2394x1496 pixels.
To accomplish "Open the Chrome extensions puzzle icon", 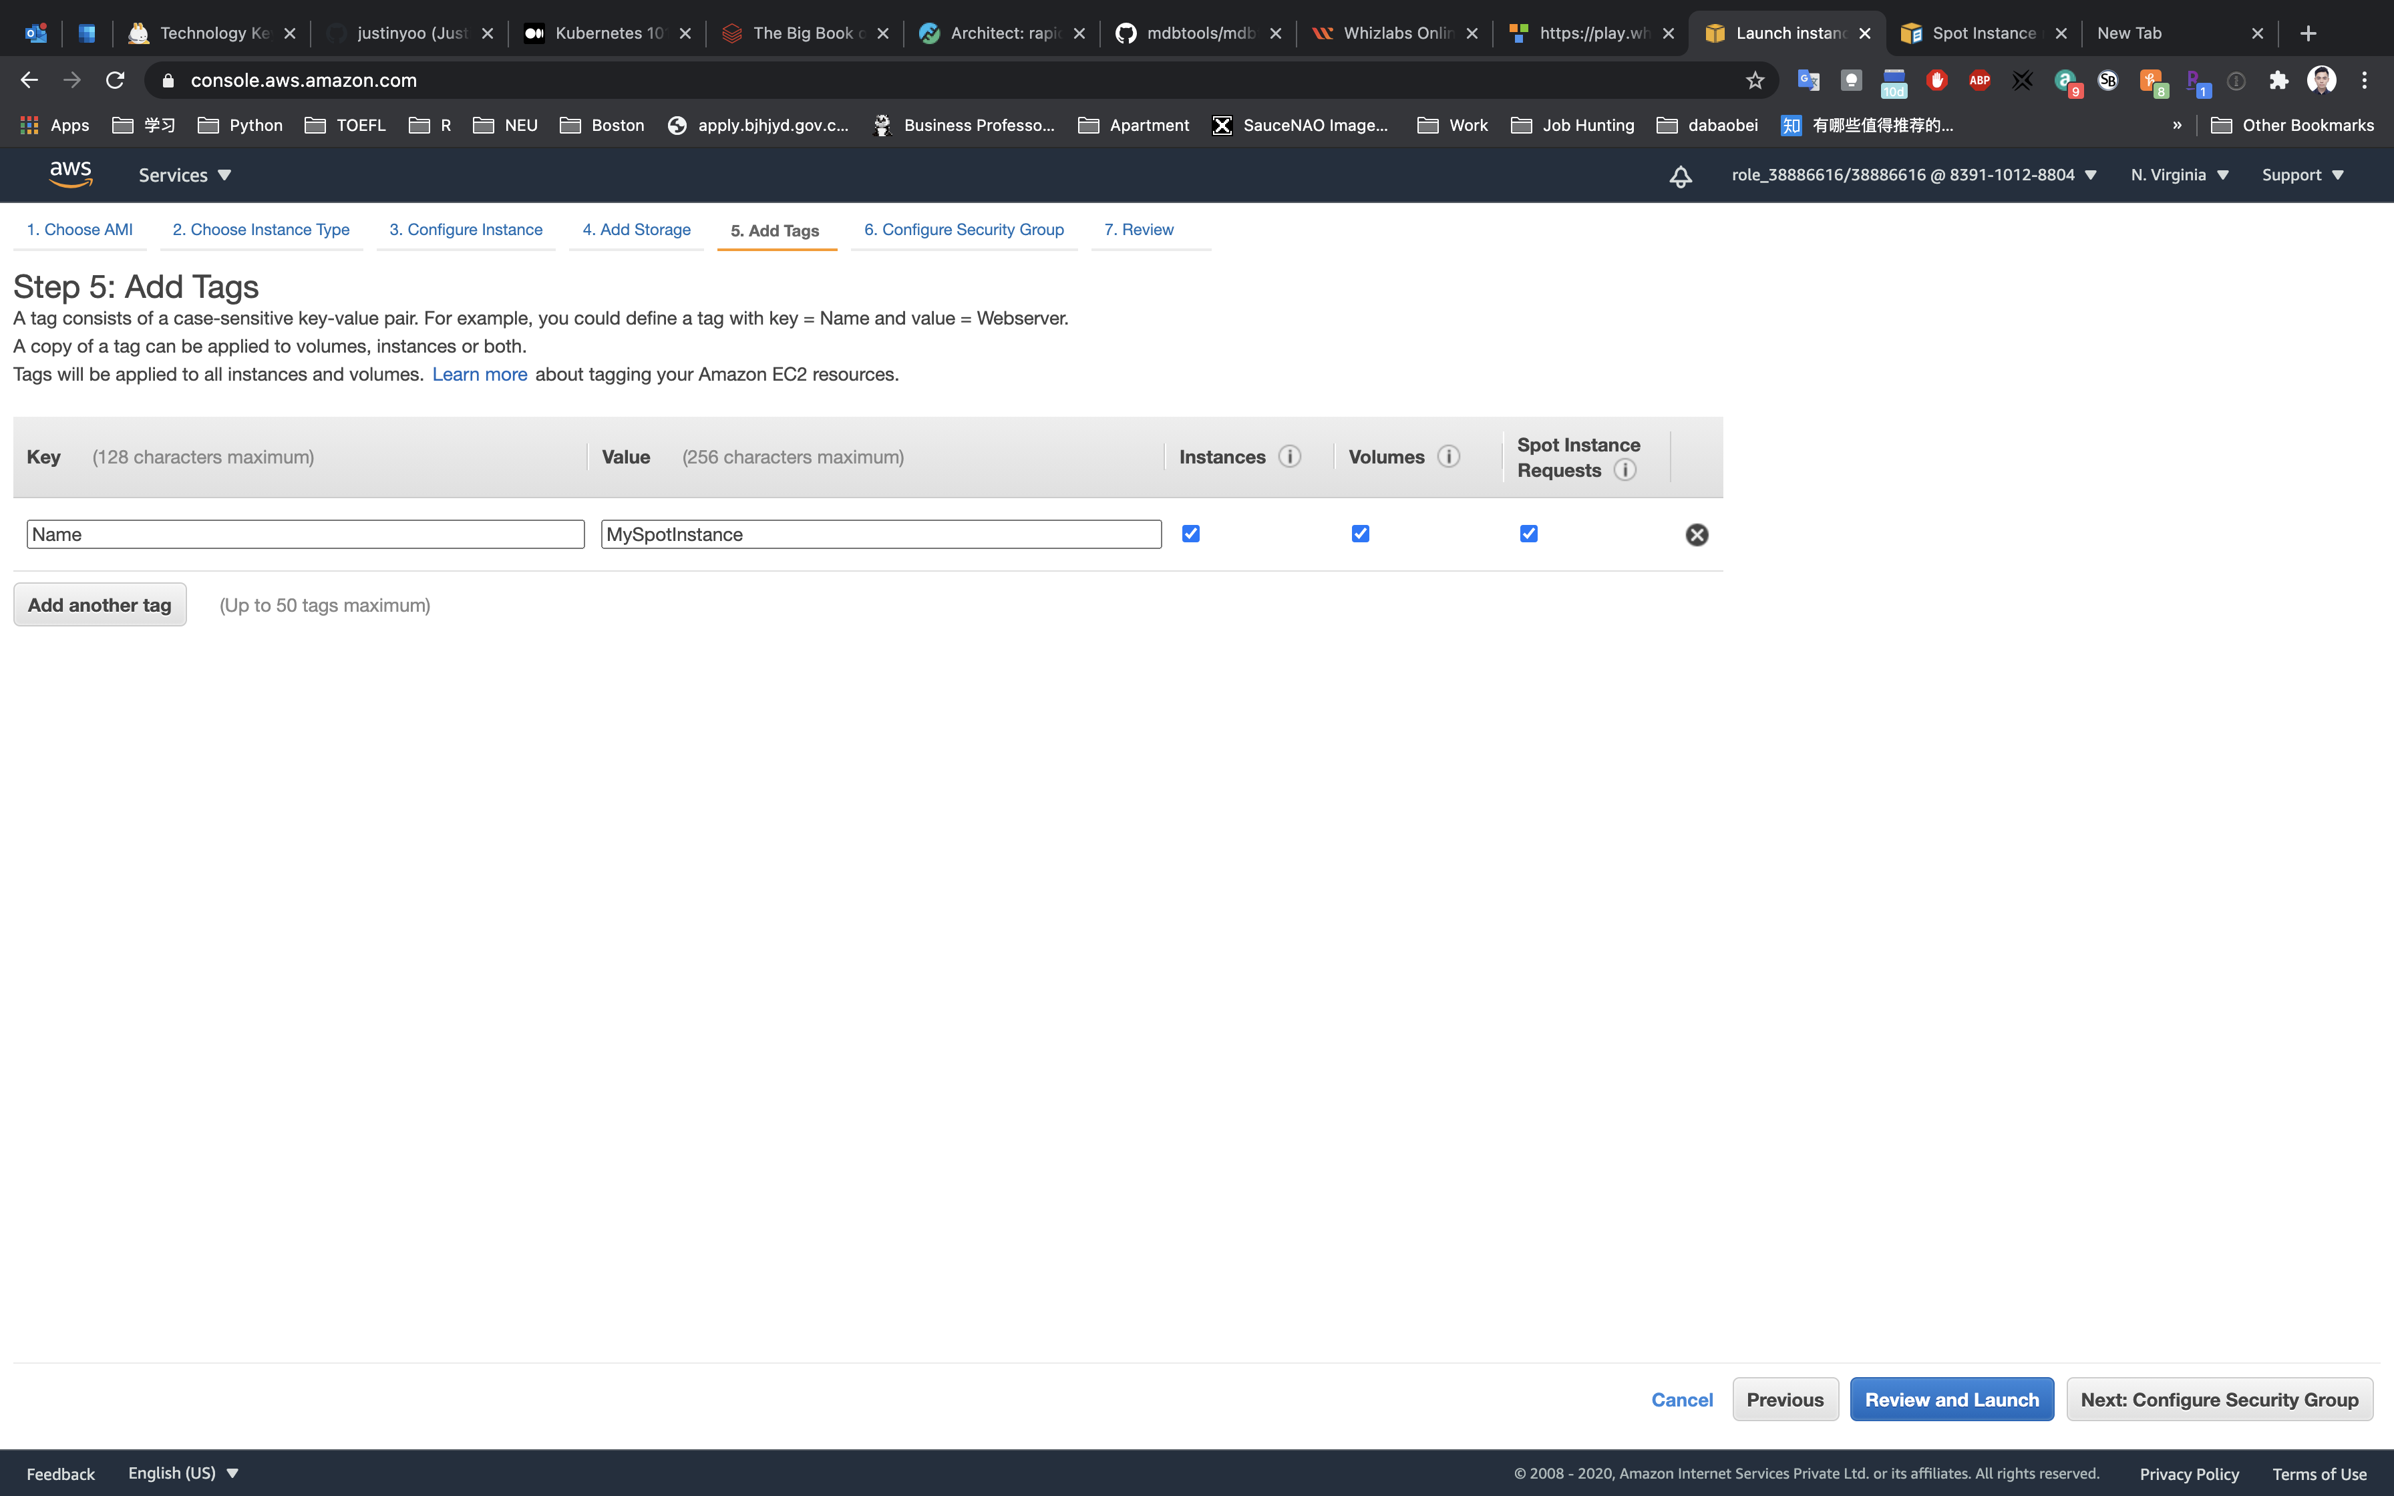I will point(2278,80).
